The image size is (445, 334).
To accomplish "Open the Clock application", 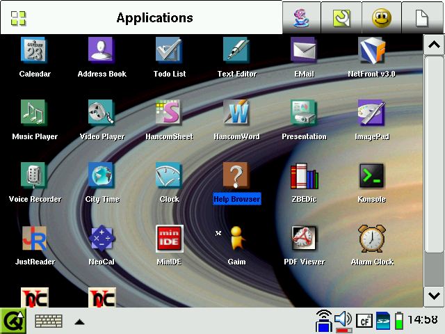I will coord(169,175).
